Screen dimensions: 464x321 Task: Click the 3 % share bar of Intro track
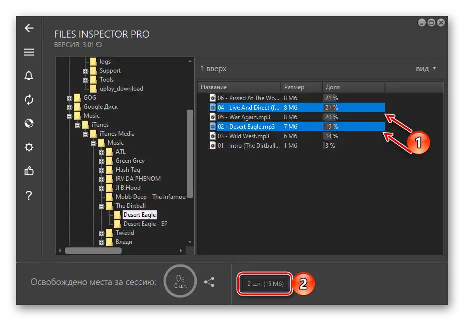point(330,145)
